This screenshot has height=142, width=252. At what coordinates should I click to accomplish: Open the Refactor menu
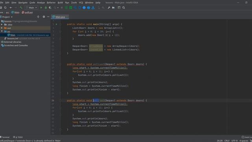(51, 3)
